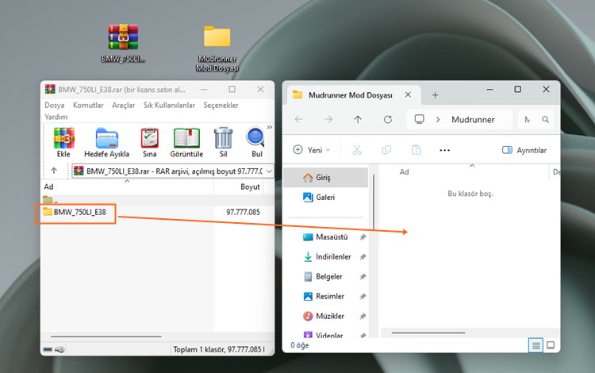Click Explorer Up arrow
Viewport: 595px width, 373px height.
(x=358, y=120)
